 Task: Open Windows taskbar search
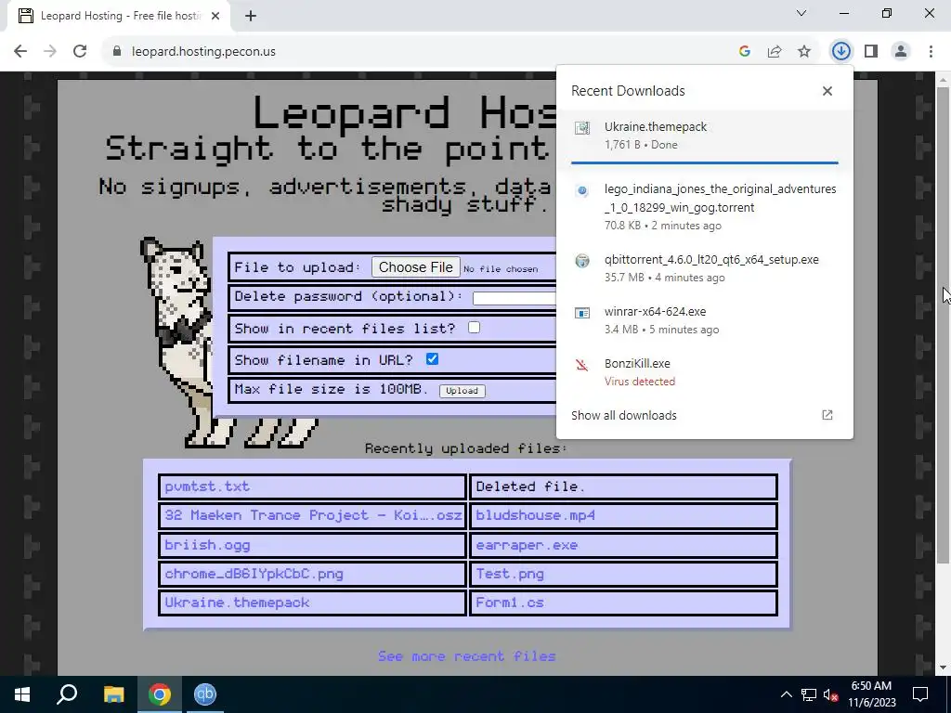click(67, 694)
